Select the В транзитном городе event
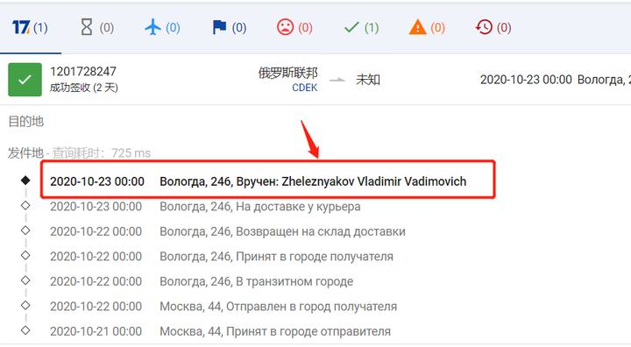 [x=202, y=281]
